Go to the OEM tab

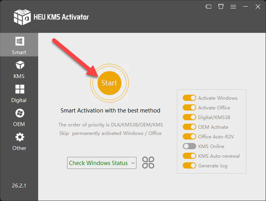19,118
